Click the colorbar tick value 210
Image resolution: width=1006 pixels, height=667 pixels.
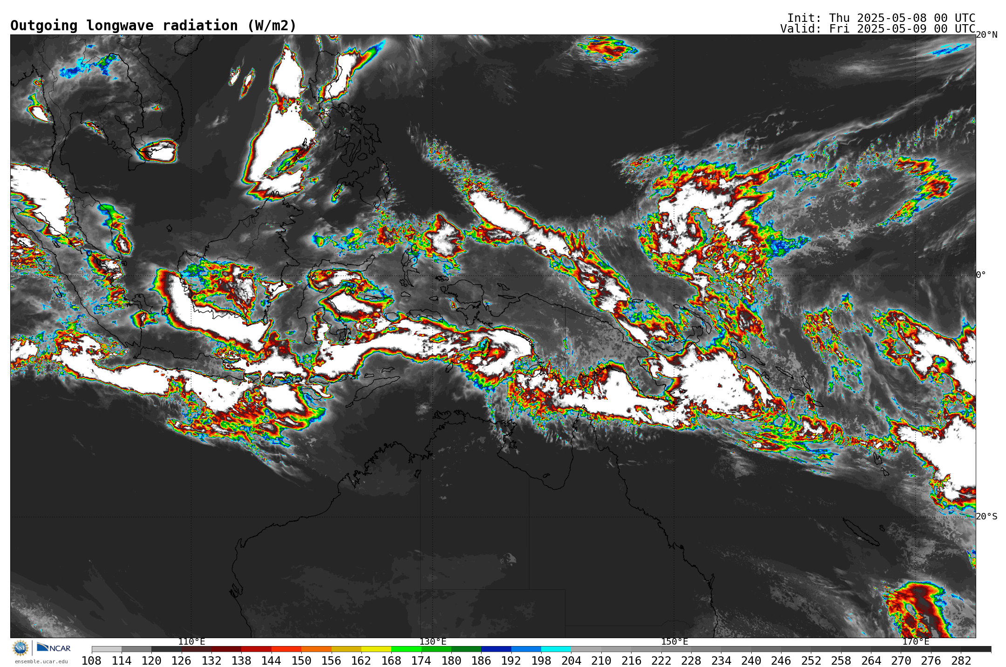pyautogui.click(x=601, y=660)
